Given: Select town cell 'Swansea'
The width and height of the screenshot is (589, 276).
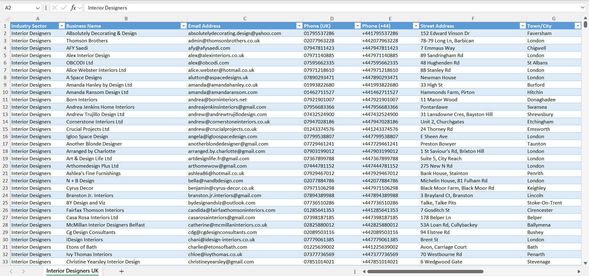Looking at the screenshot, I should point(554,107).
